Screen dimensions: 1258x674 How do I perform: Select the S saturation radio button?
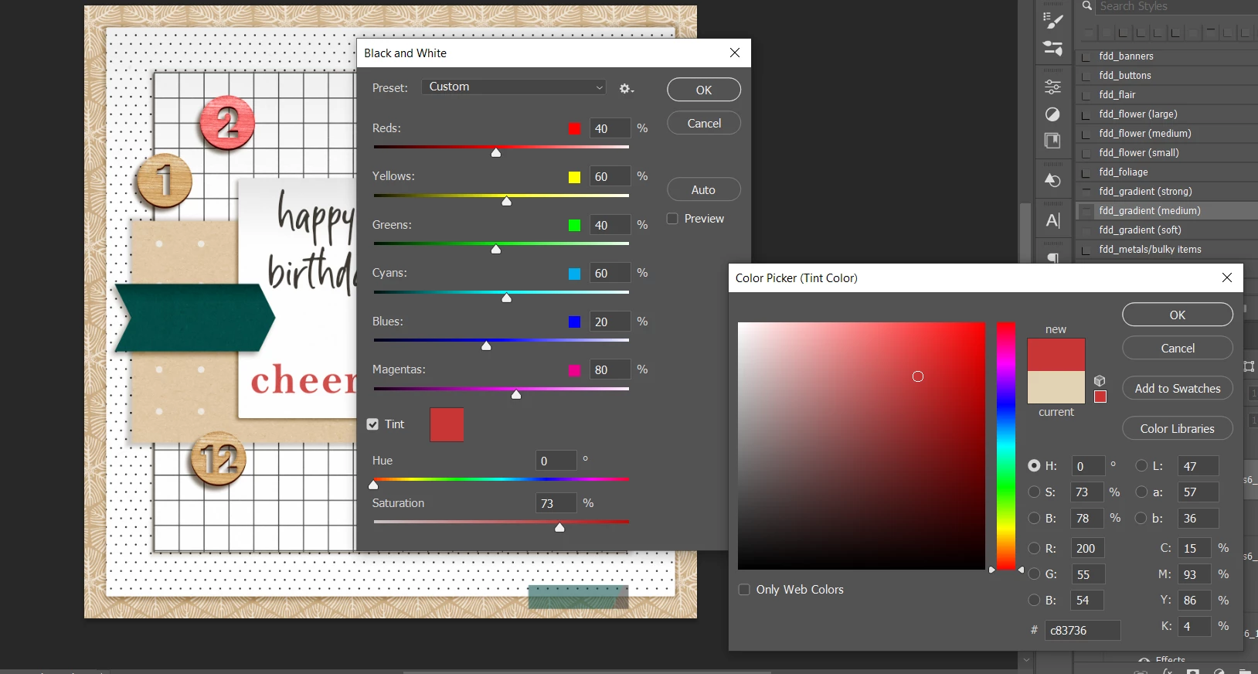point(1034,492)
